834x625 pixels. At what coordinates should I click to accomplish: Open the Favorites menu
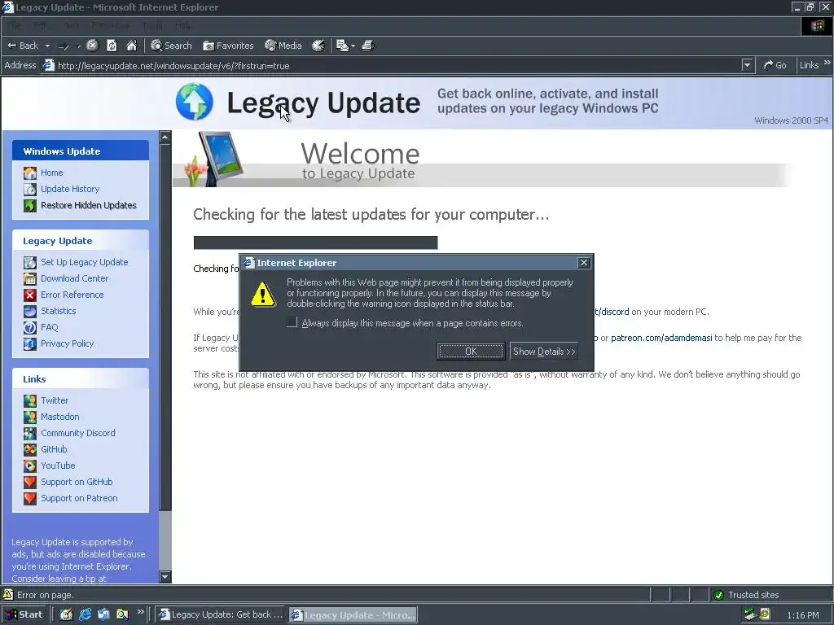110,25
